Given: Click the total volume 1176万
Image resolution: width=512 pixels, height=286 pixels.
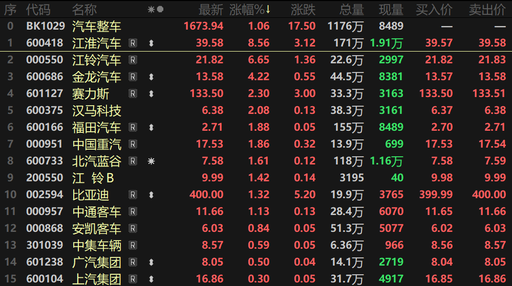Looking at the screenshot, I should 346,27.
